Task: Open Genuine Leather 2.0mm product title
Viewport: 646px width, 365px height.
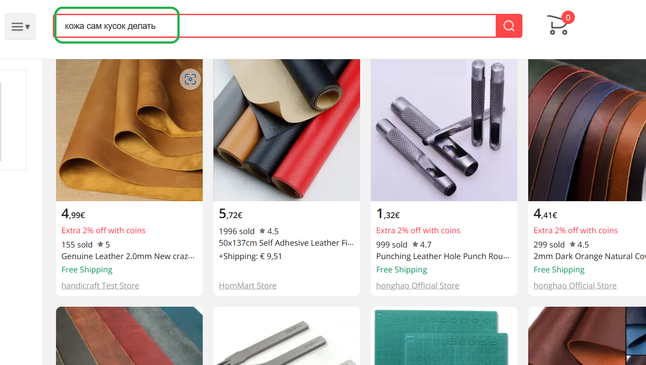Action: (128, 256)
